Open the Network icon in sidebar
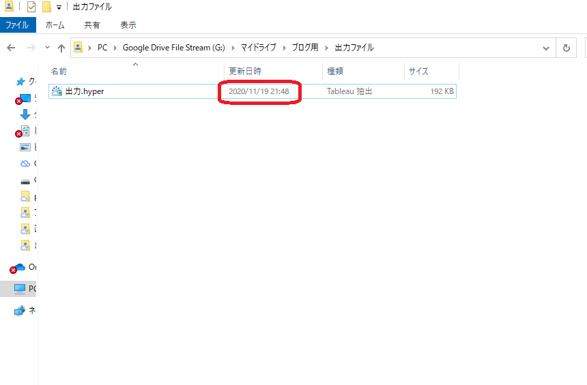Viewport: 587px width, 385px height. (20, 311)
